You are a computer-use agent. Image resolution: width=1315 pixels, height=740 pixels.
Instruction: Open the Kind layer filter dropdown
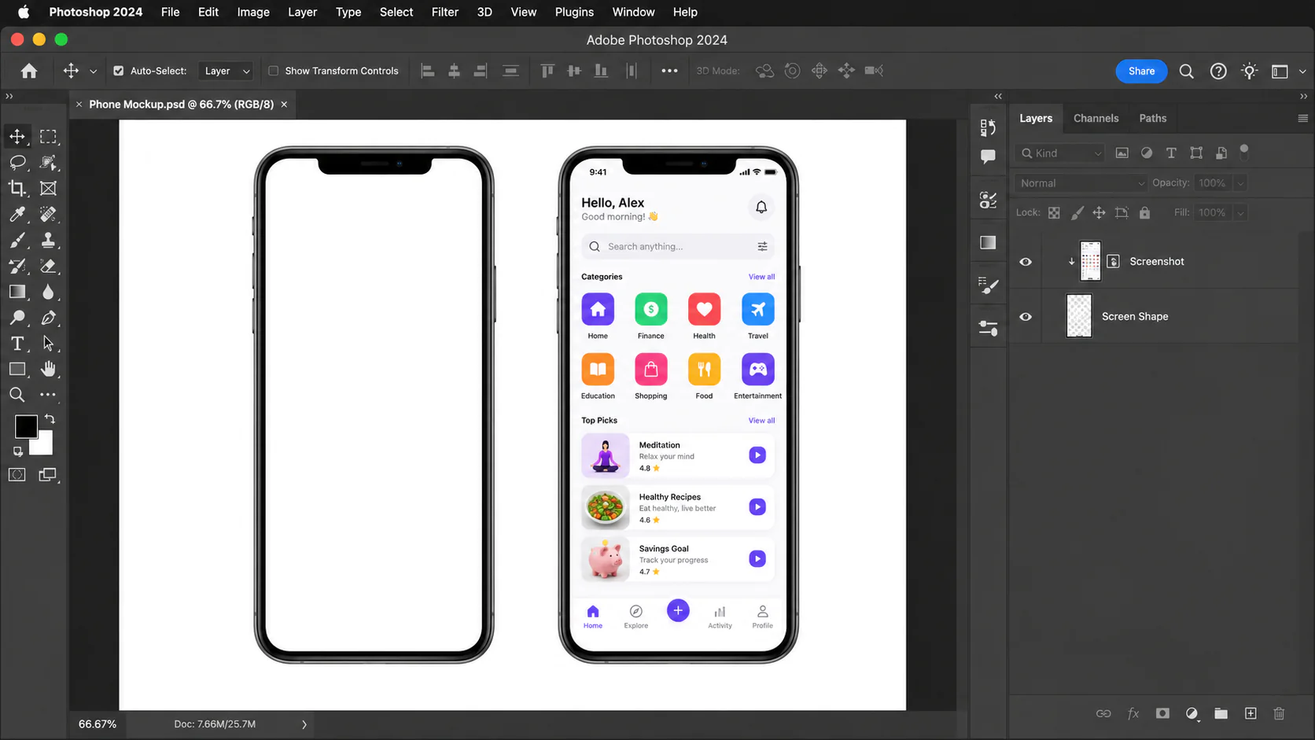1059,153
